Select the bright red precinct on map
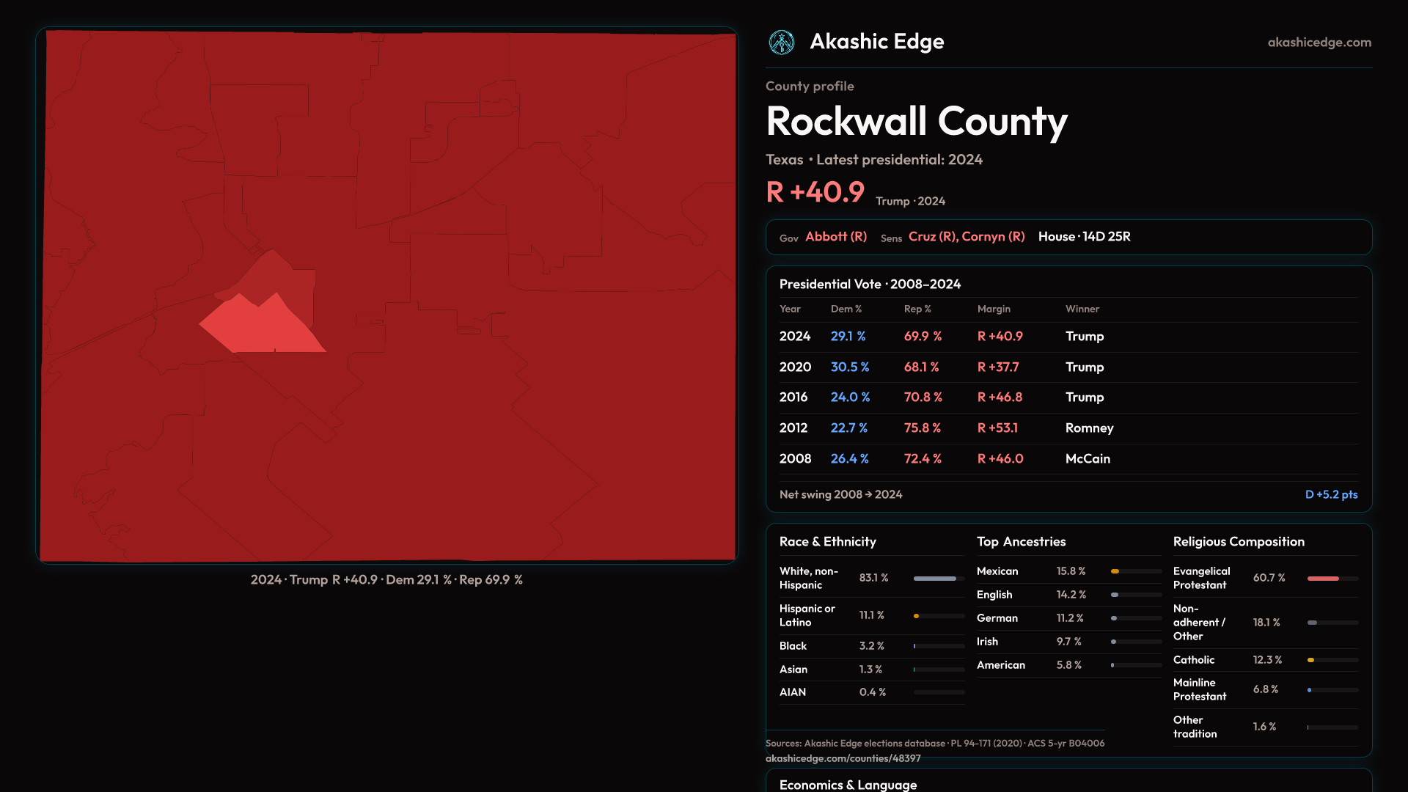 (264, 330)
